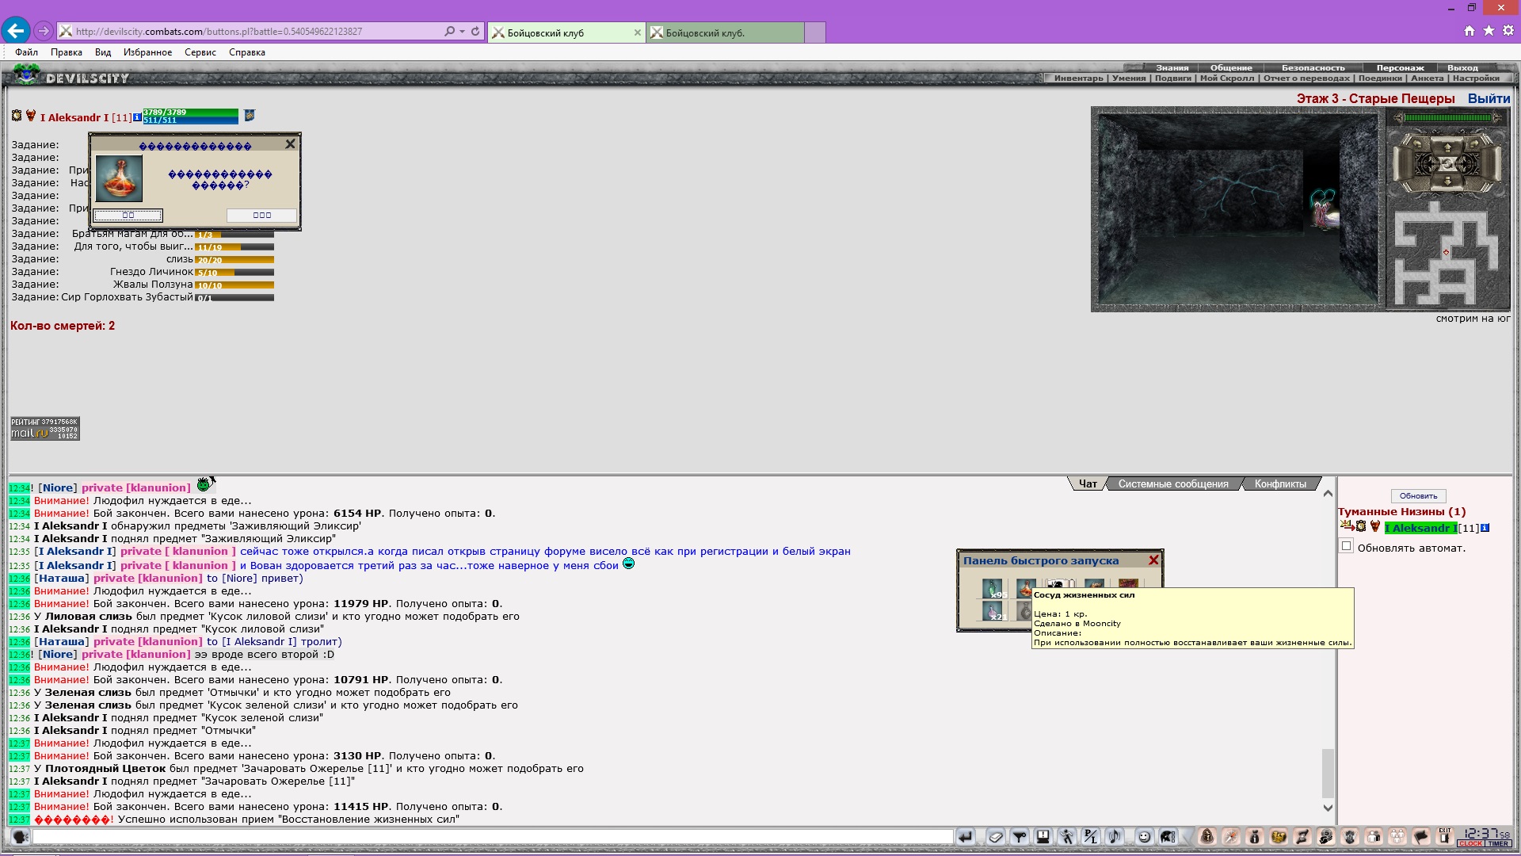Toggle the P/L transliteration icon
1521x856 pixels.
coord(1091,836)
